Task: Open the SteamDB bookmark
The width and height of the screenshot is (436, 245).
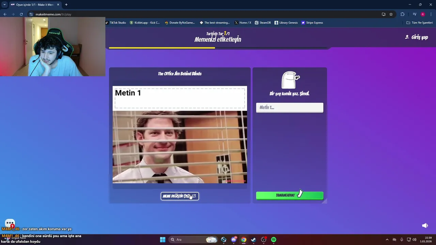Action: [x=263, y=23]
